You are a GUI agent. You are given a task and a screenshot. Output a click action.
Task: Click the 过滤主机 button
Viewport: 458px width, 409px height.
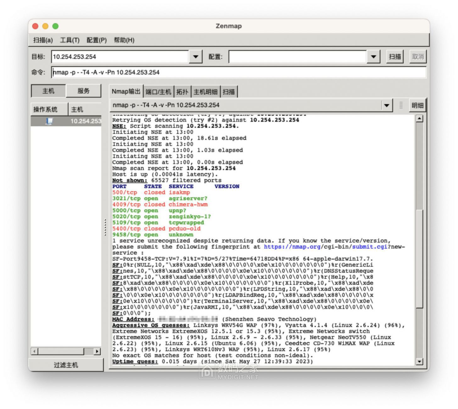(x=66, y=365)
